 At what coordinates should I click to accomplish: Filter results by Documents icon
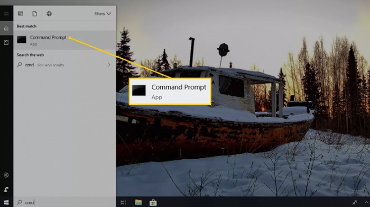pos(35,14)
